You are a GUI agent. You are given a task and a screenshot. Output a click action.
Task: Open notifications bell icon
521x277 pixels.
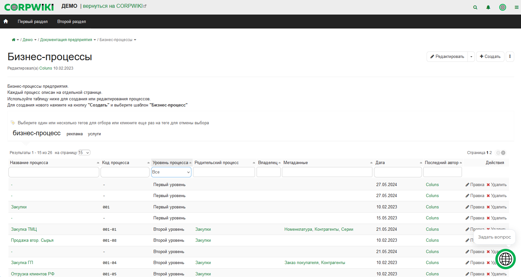tap(488, 7)
